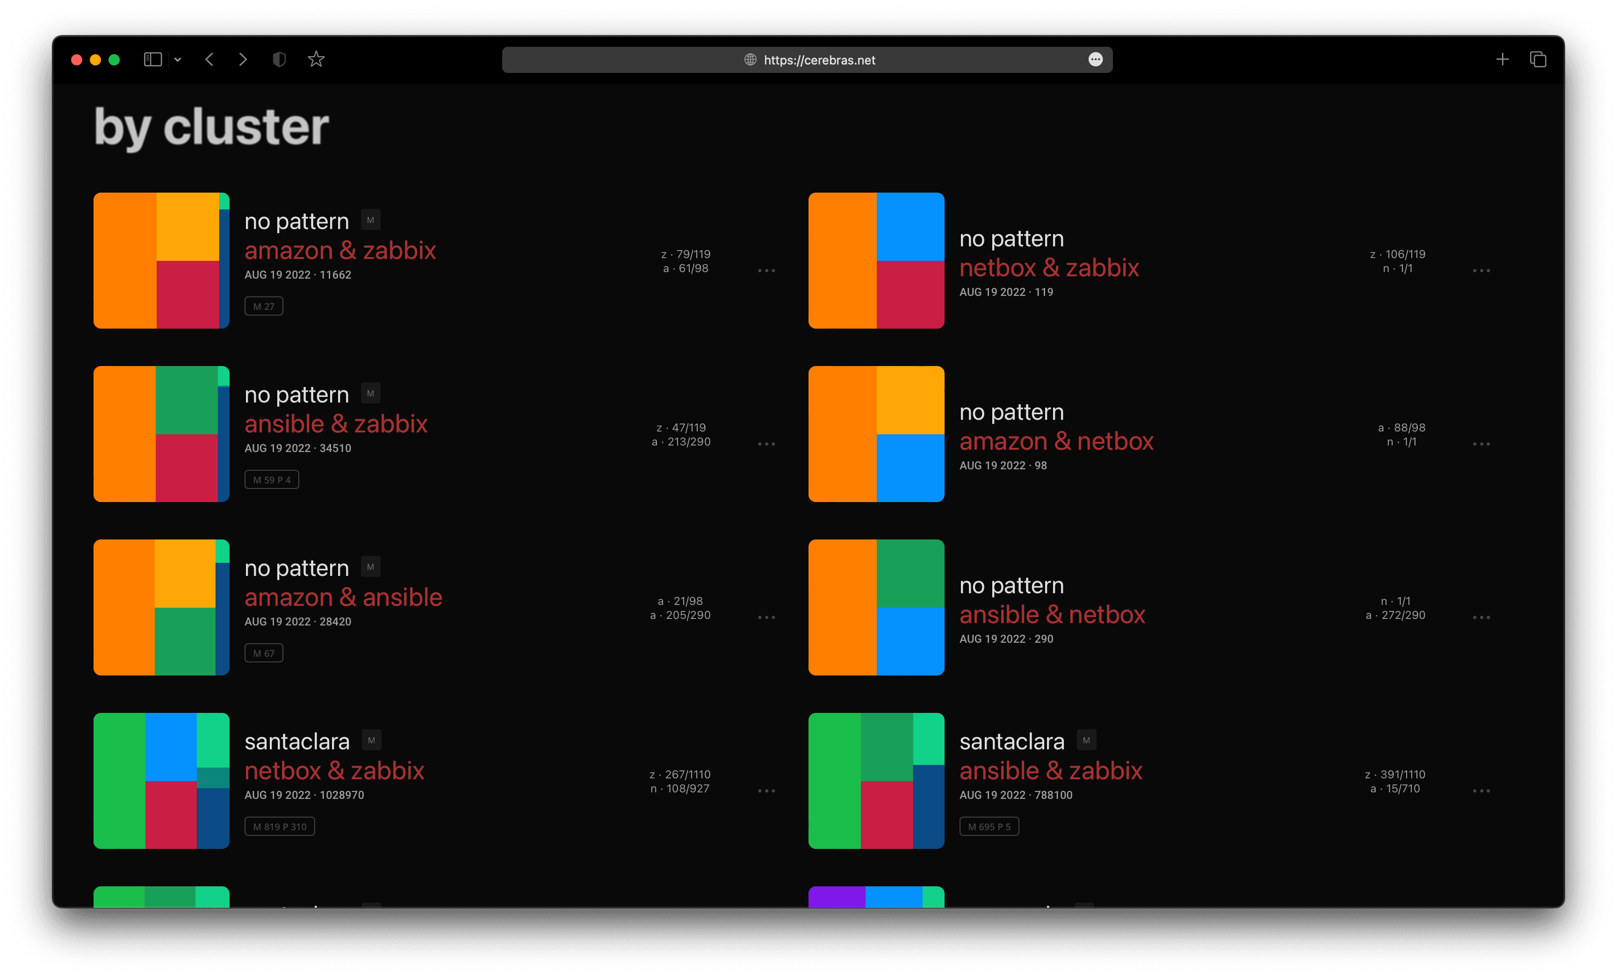1617x977 pixels.
Task: Open the amazon & zabbix link
Action: point(340,251)
